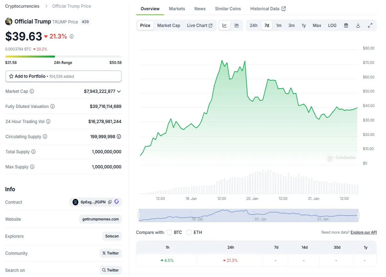The image size is (386, 277).
Task: Expand the Market Cap value chevron
Action: (119, 91)
